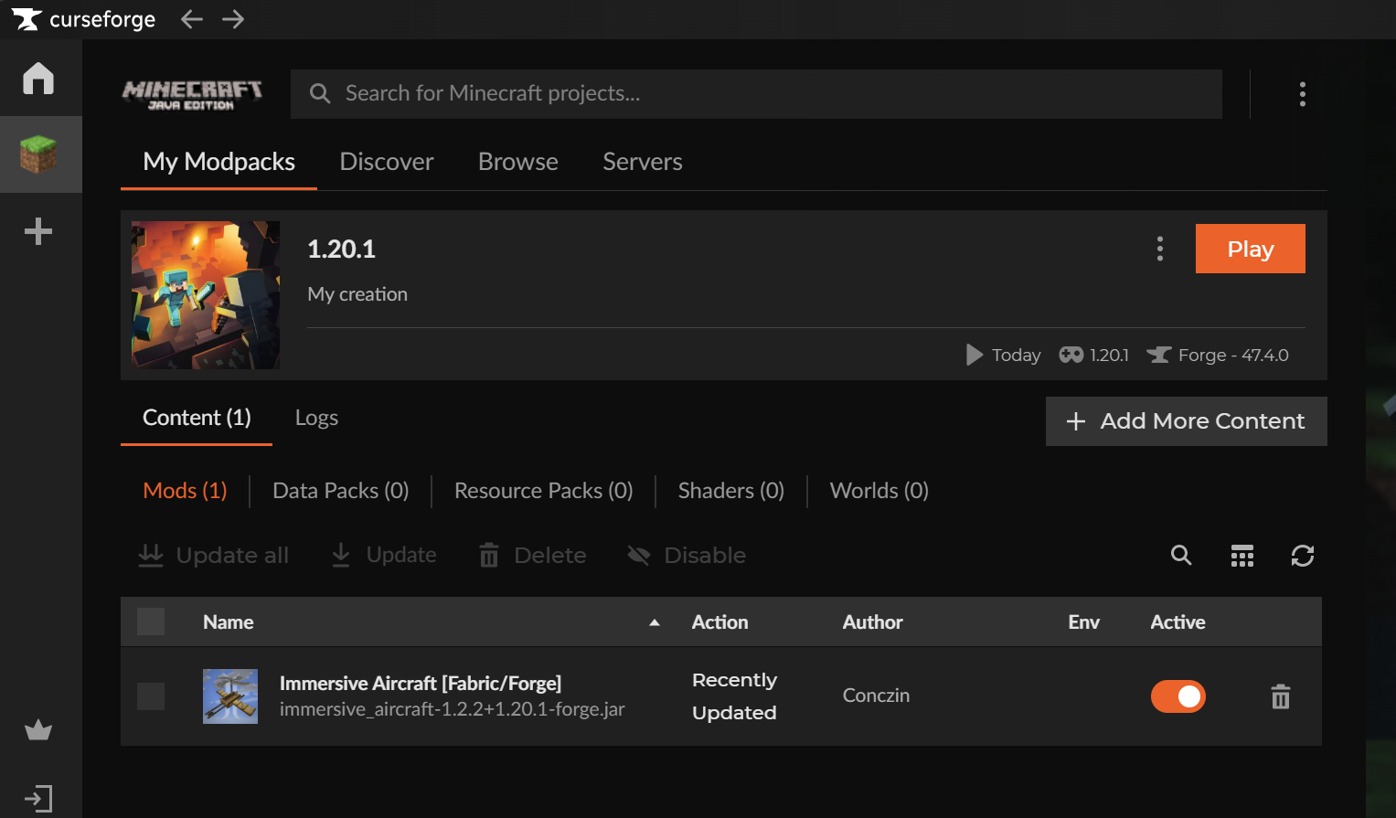Click the Minecraft Java Edition logo
The height and width of the screenshot is (818, 1396).
click(192, 94)
